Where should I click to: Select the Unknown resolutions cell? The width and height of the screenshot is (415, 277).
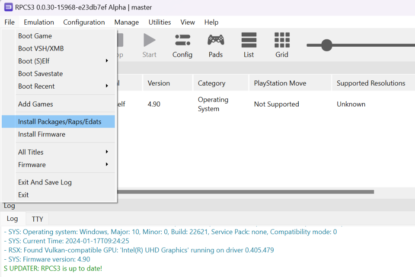tap(351, 104)
